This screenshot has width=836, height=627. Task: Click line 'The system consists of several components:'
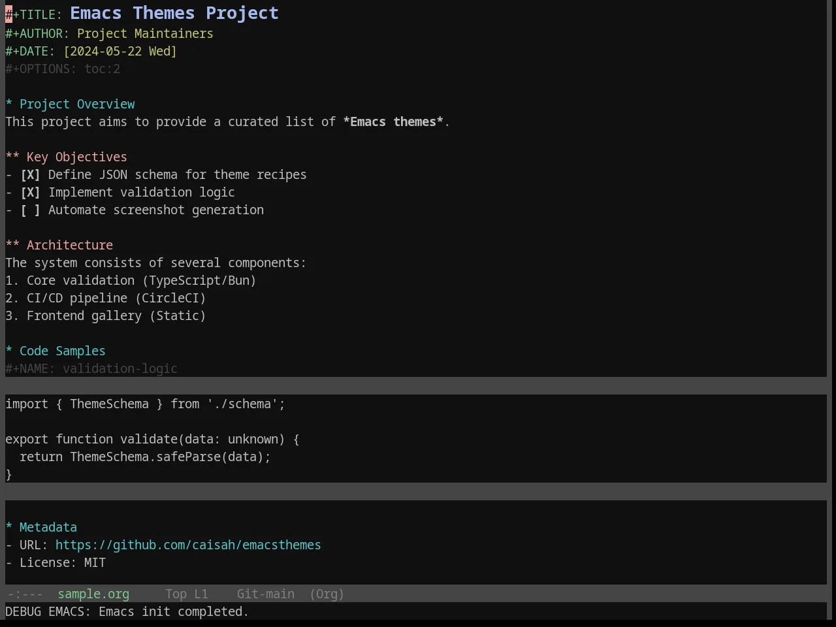tap(156, 263)
